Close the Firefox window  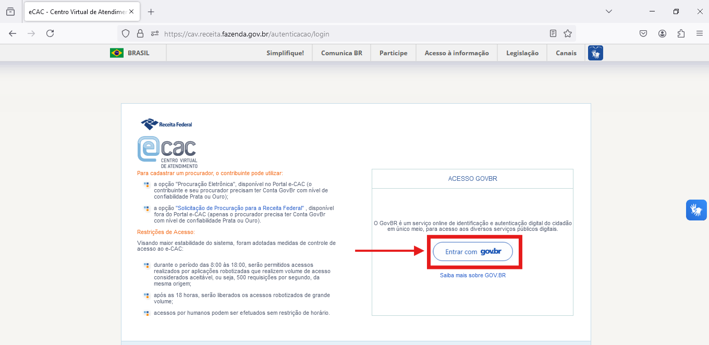click(x=699, y=11)
